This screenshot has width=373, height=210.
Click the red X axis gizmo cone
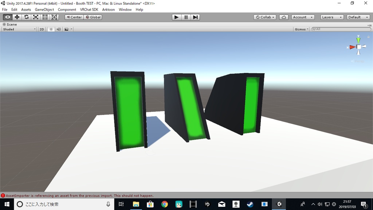point(352,47)
